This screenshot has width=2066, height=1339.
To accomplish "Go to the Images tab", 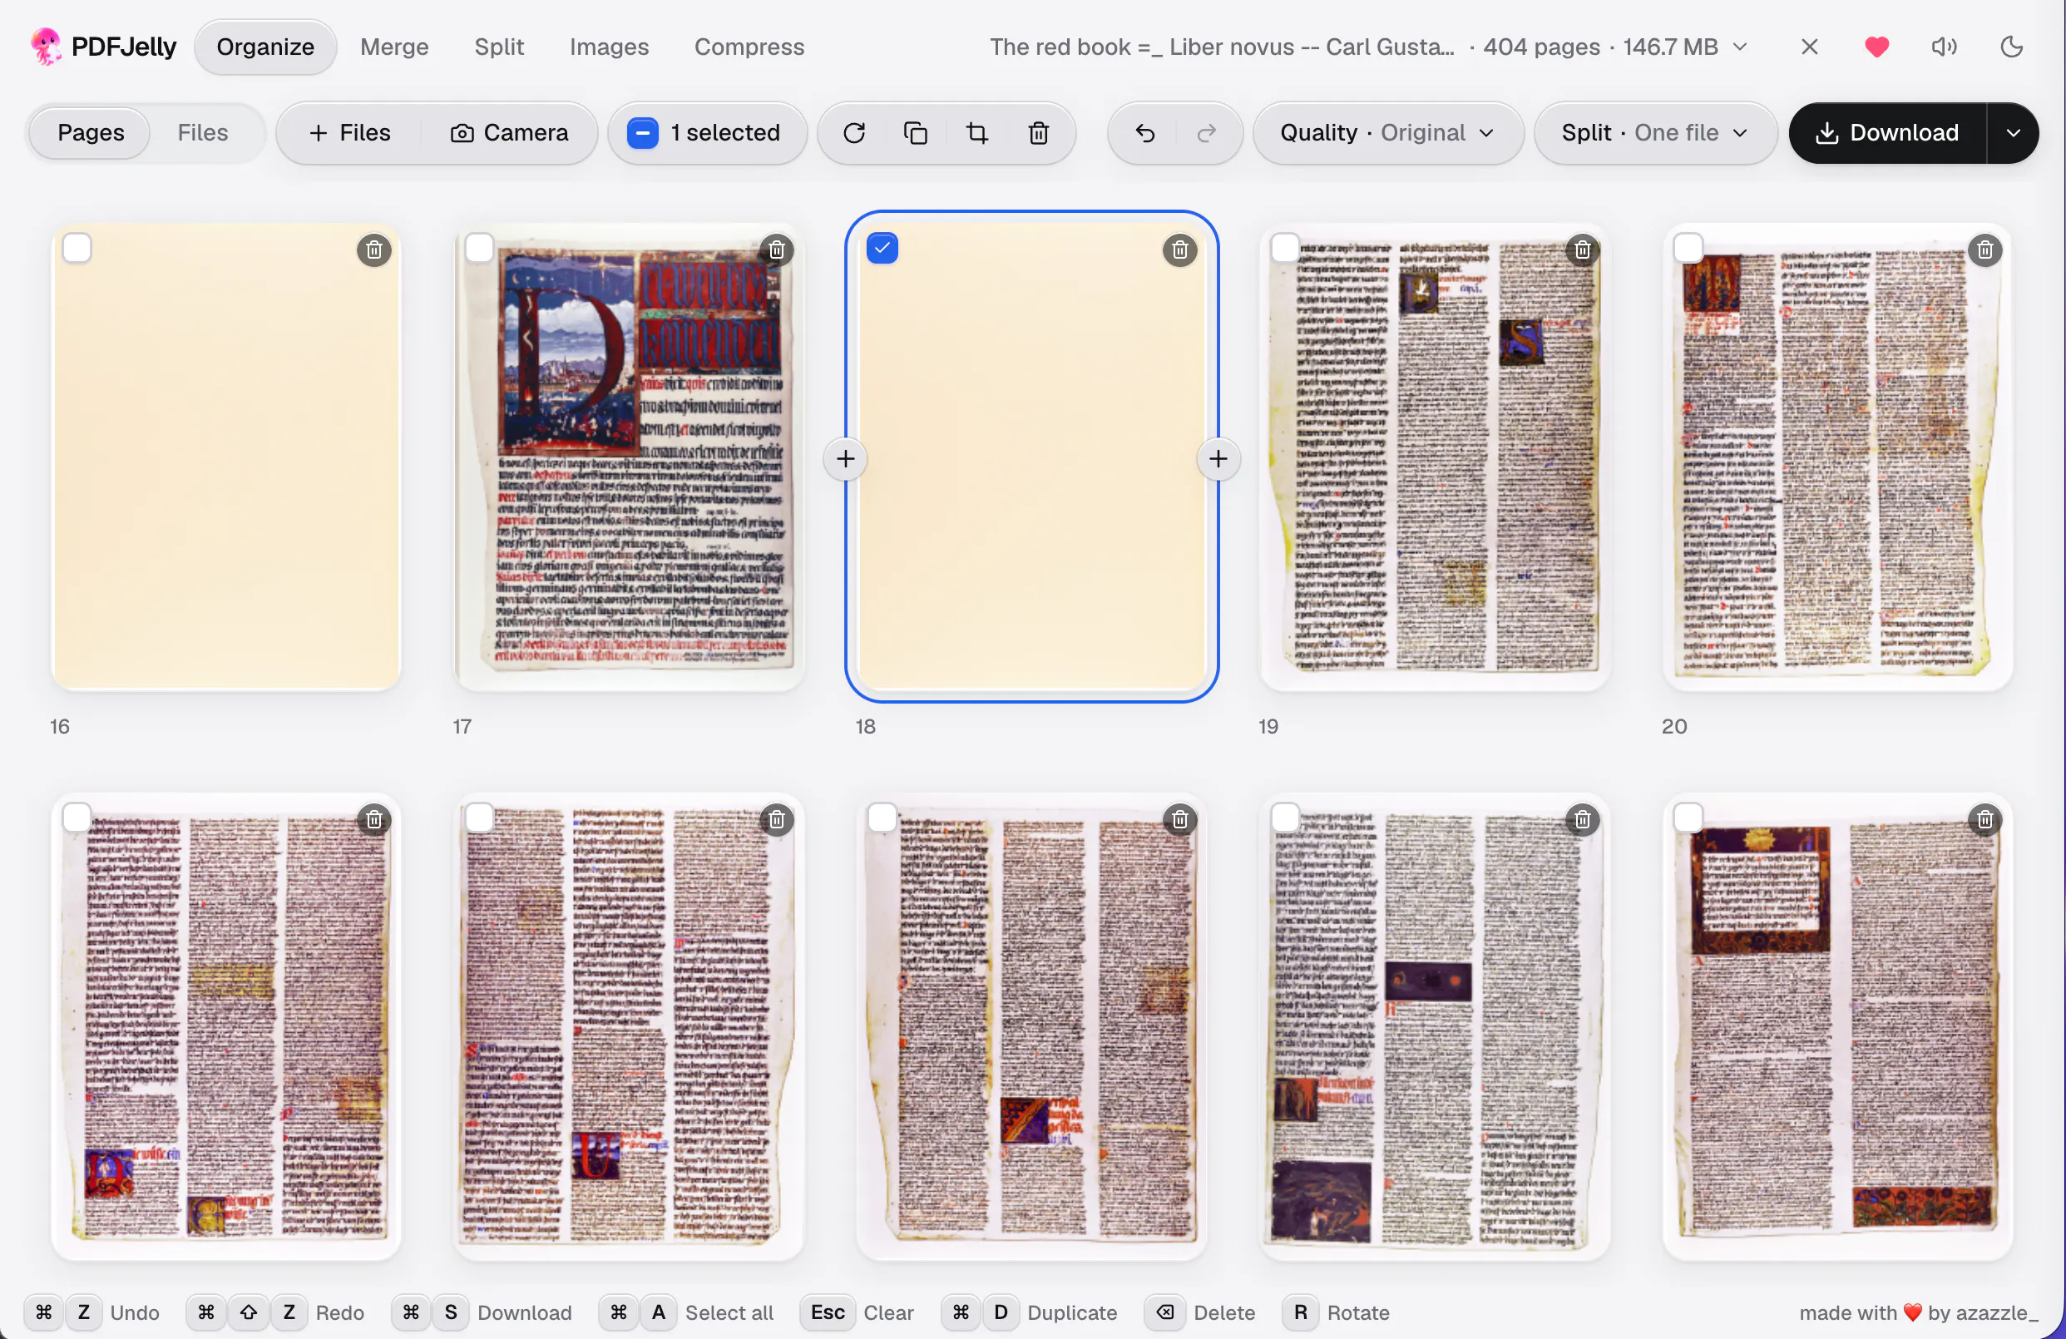I will point(610,47).
